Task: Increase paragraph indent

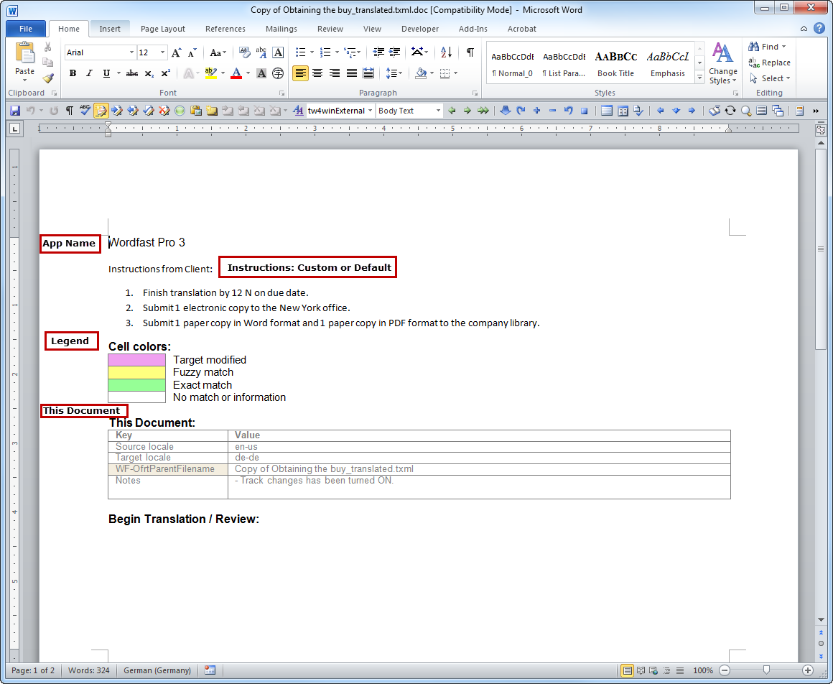Action: coord(395,52)
